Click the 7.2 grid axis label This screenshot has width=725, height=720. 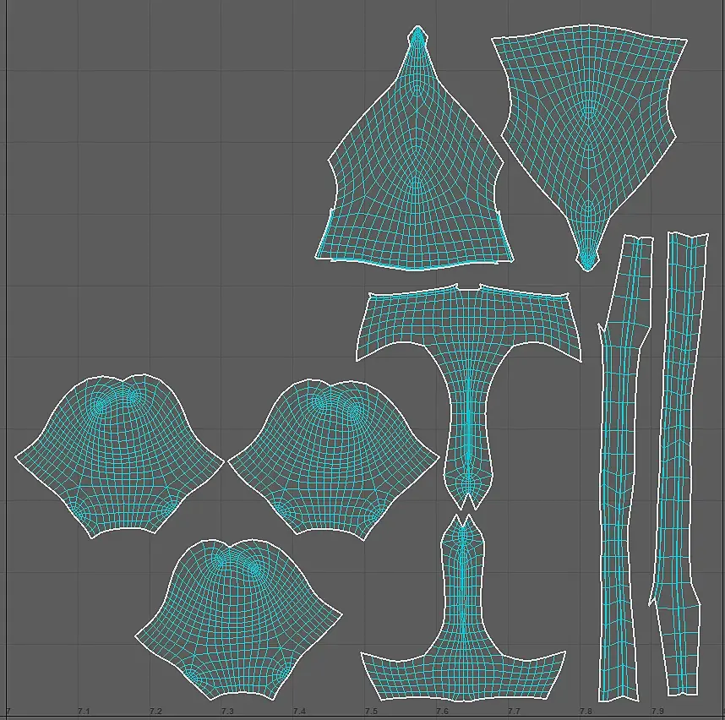[x=155, y=711]
